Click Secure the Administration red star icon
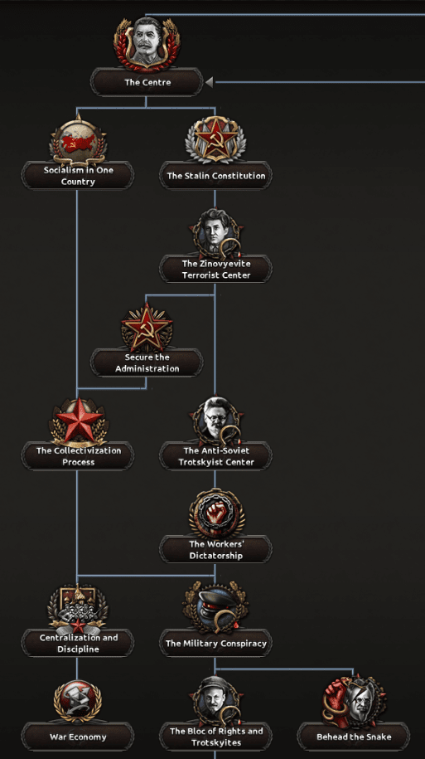Image resolution: width=425 pixels, height=759 pixels. pyautogui.click(x=147, y=327)
